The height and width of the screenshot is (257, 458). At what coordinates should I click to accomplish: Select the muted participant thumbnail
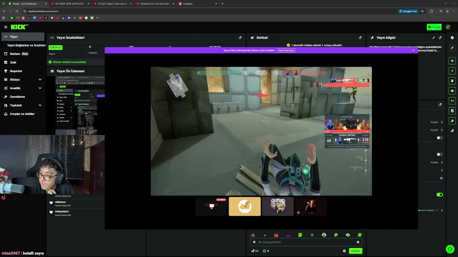(311, 206)
